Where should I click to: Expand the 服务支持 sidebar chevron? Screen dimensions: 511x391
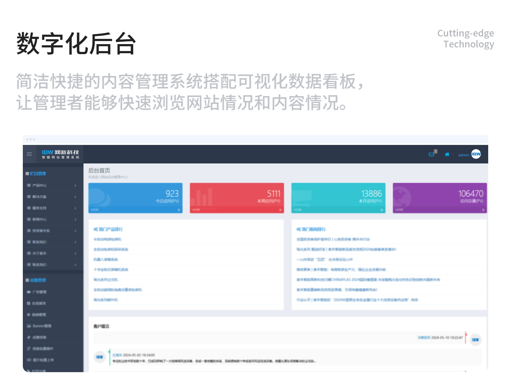tap(75, 208)
